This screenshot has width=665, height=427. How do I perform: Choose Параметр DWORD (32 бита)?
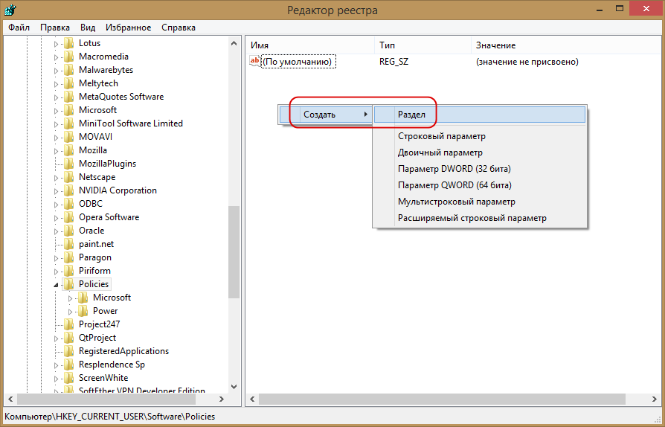coord(480,169)
